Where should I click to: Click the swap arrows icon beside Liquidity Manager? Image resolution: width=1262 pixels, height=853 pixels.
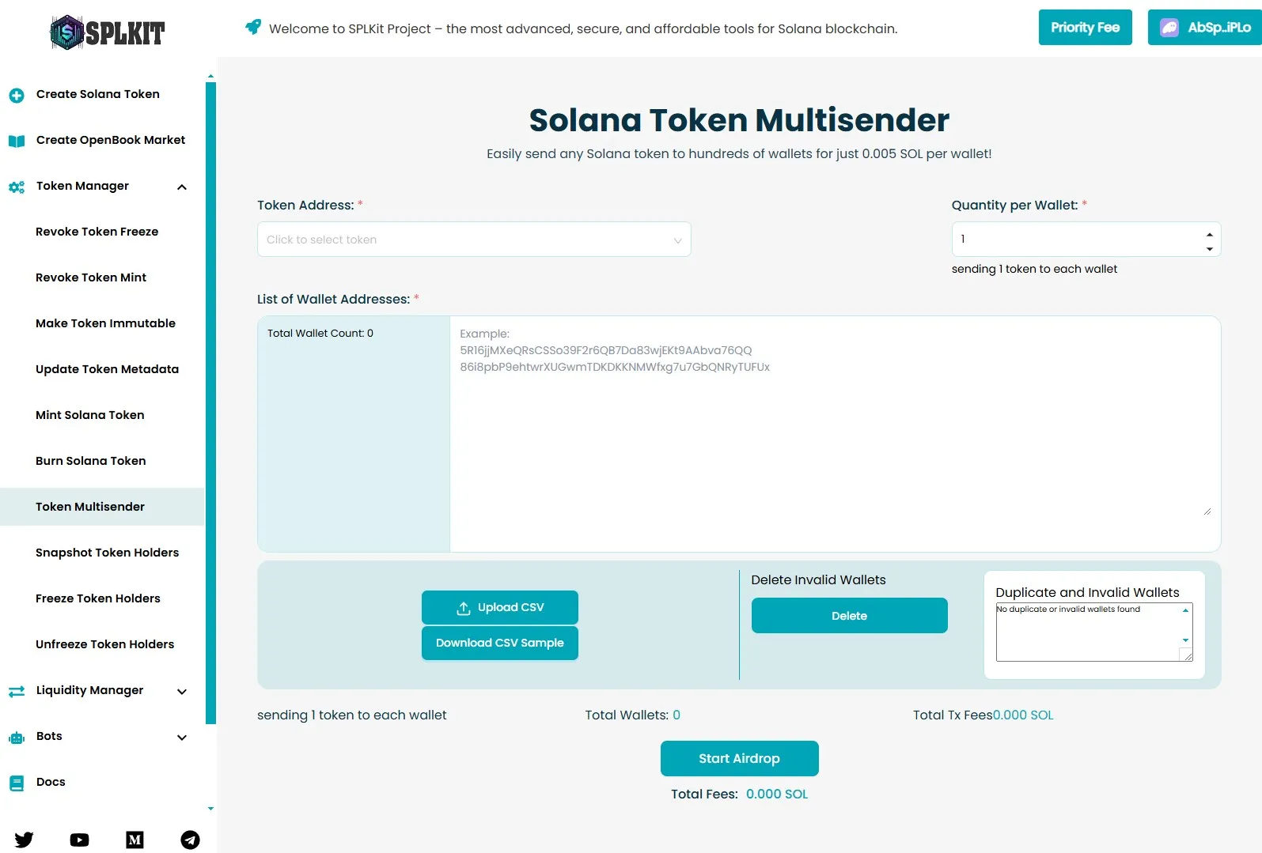(x=17, y=692)
